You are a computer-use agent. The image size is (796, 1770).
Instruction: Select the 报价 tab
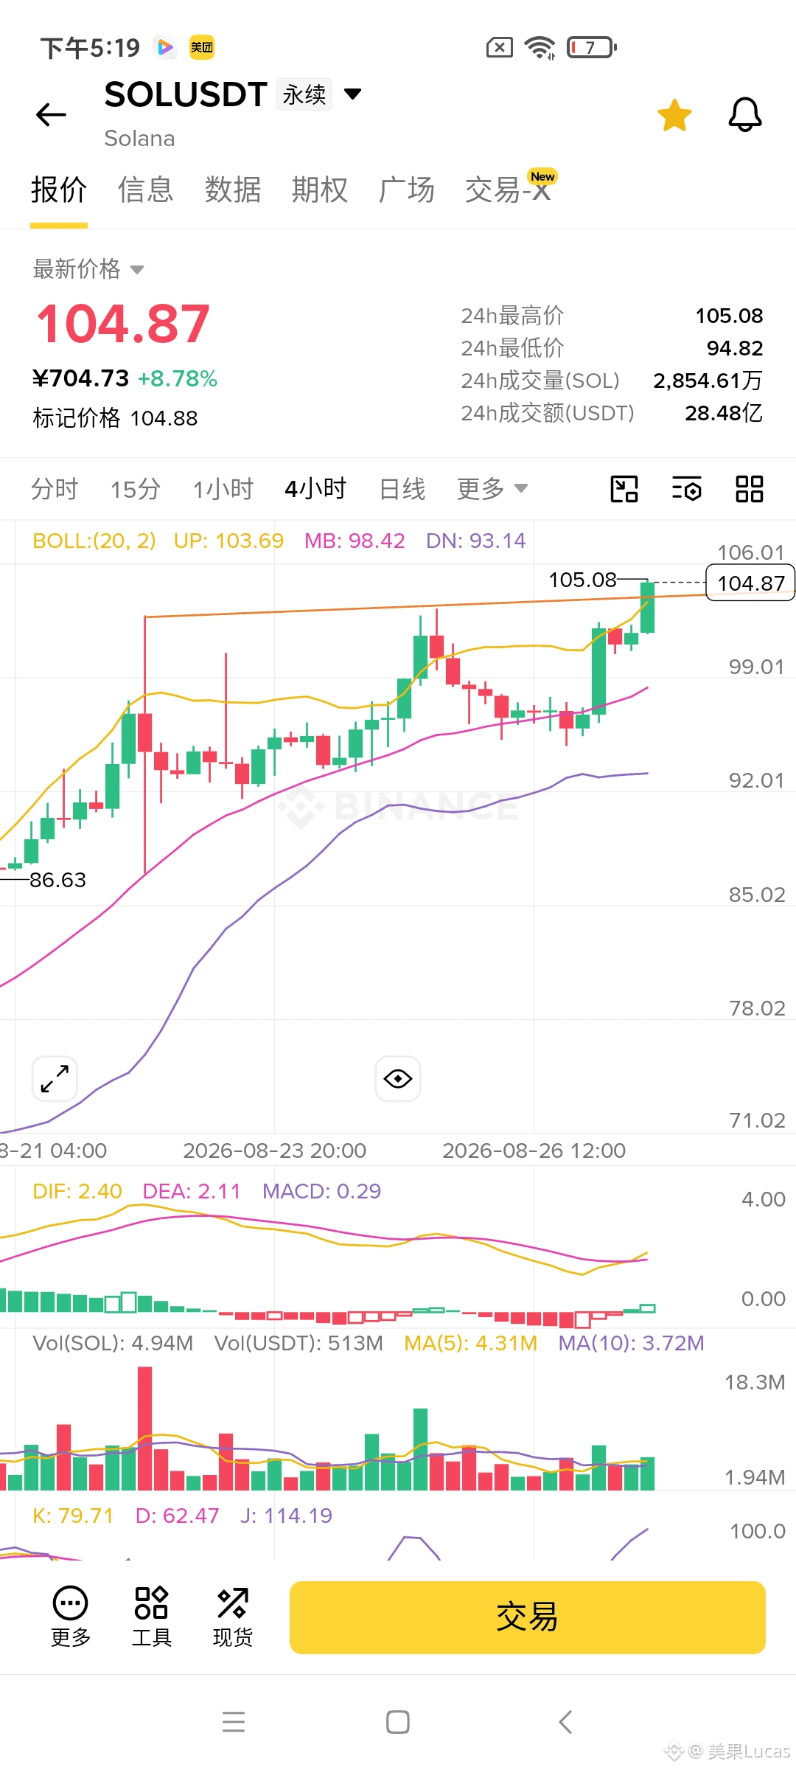59,190
